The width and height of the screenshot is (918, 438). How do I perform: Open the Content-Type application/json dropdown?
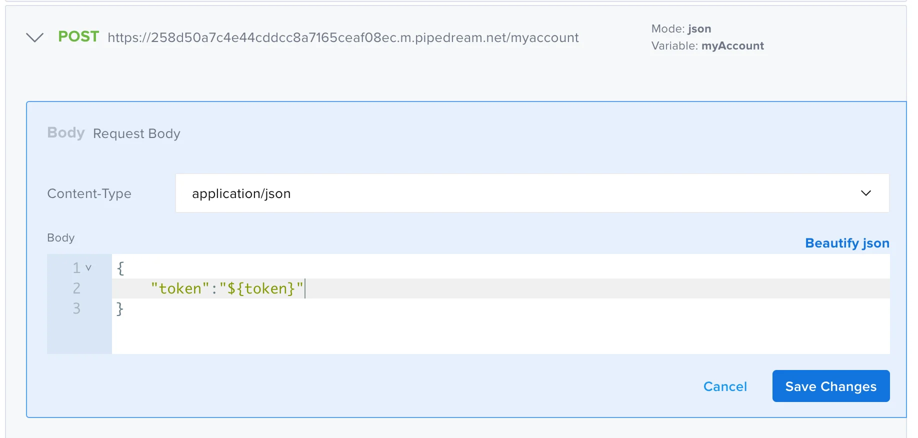pyautogui.click(x=531, y=193)
